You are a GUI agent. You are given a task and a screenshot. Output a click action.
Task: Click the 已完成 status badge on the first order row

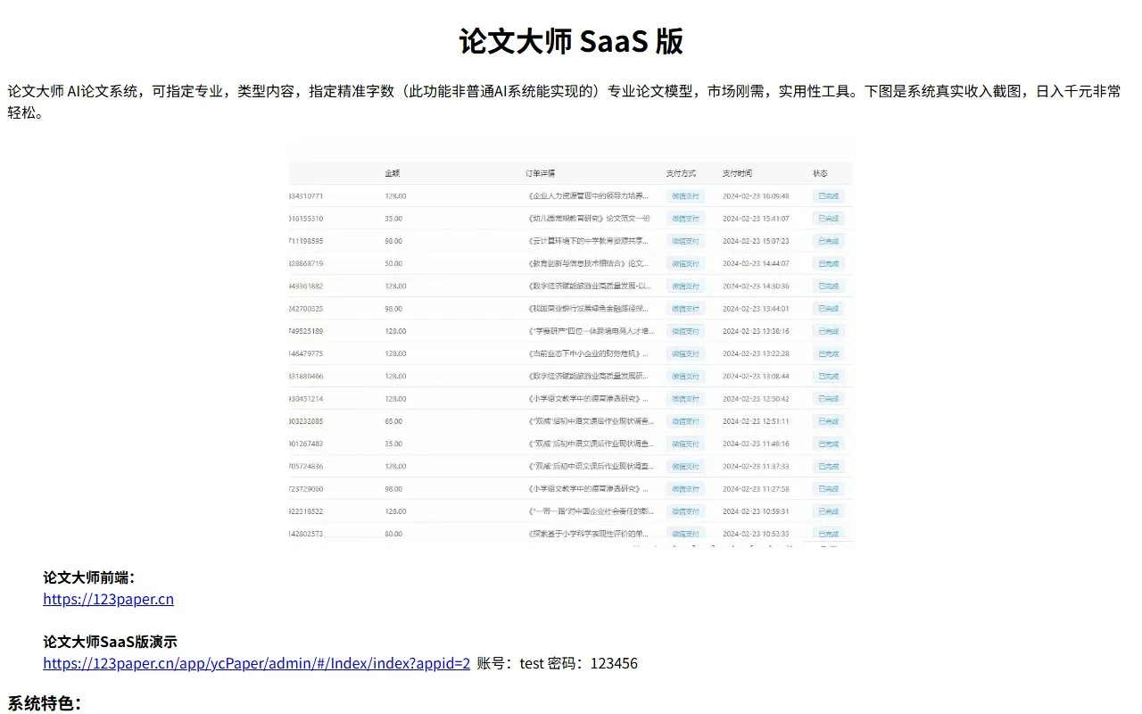[x=828, y=195]
